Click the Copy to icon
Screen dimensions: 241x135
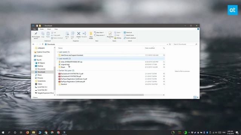point(72,34)
